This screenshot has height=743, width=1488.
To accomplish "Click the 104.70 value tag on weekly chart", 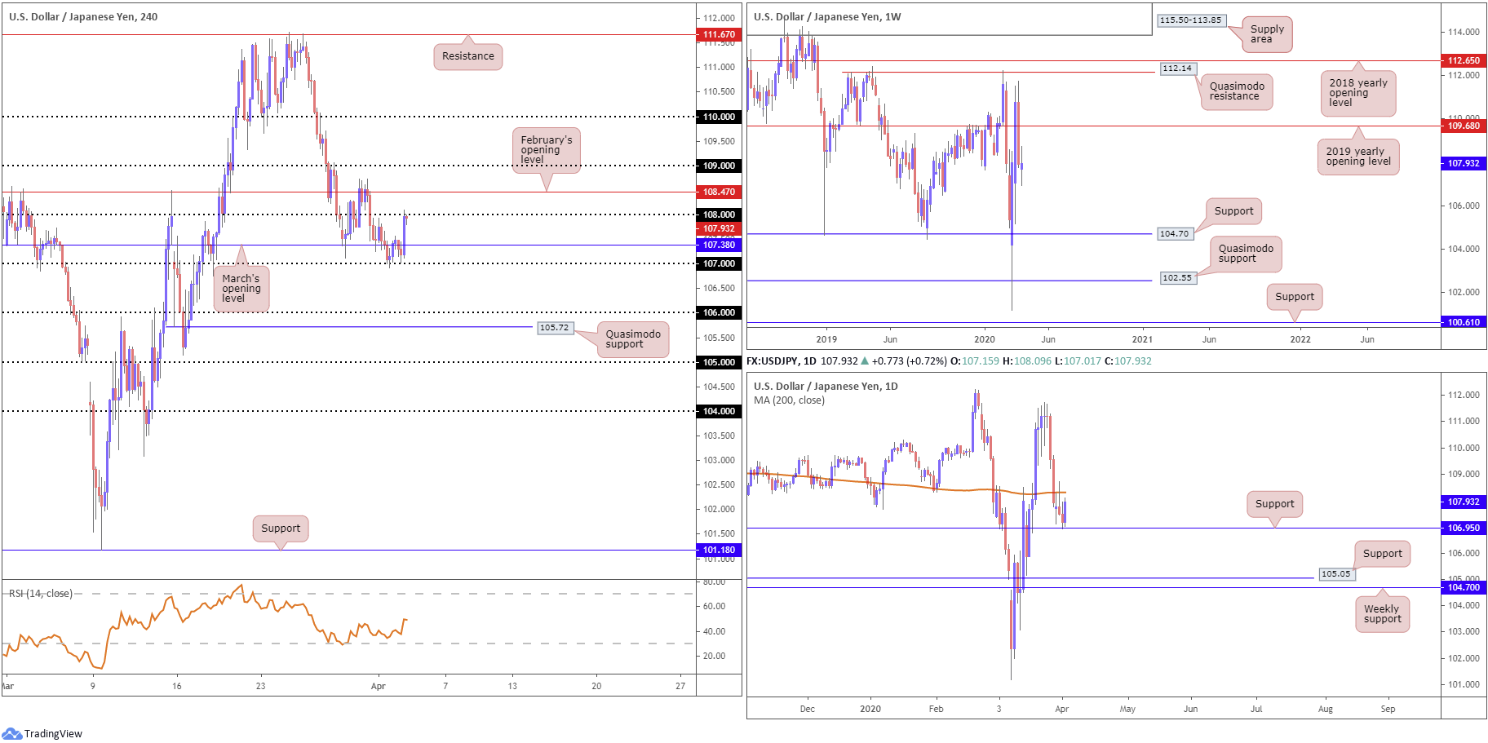I will [x=1175, y=234].
